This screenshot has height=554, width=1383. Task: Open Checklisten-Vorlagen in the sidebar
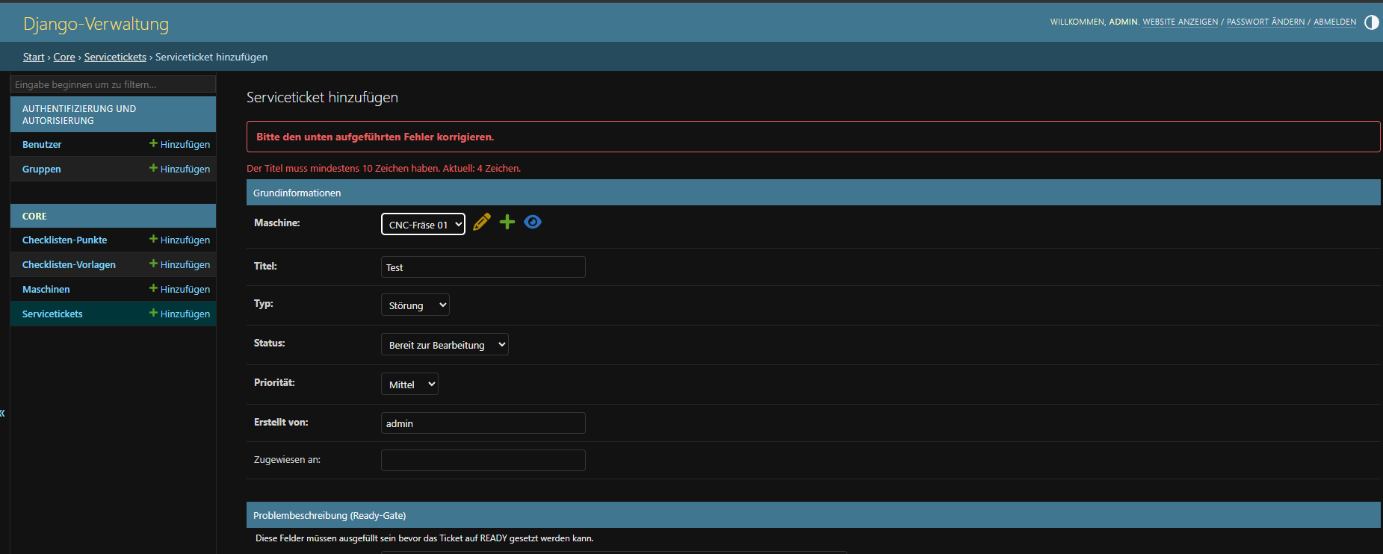[x=69, y=264]
